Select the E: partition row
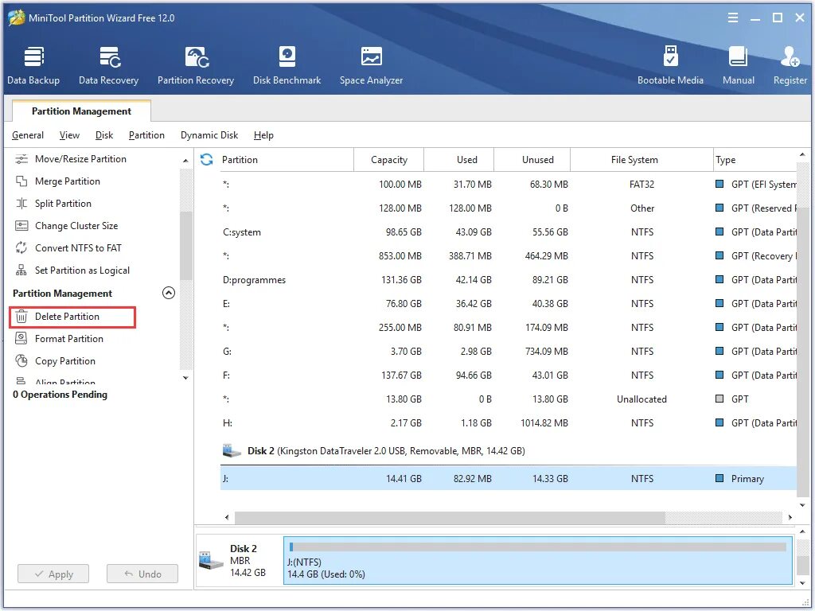Image resolution: width=815 pixels, height=611 pixels. [509, 304]
